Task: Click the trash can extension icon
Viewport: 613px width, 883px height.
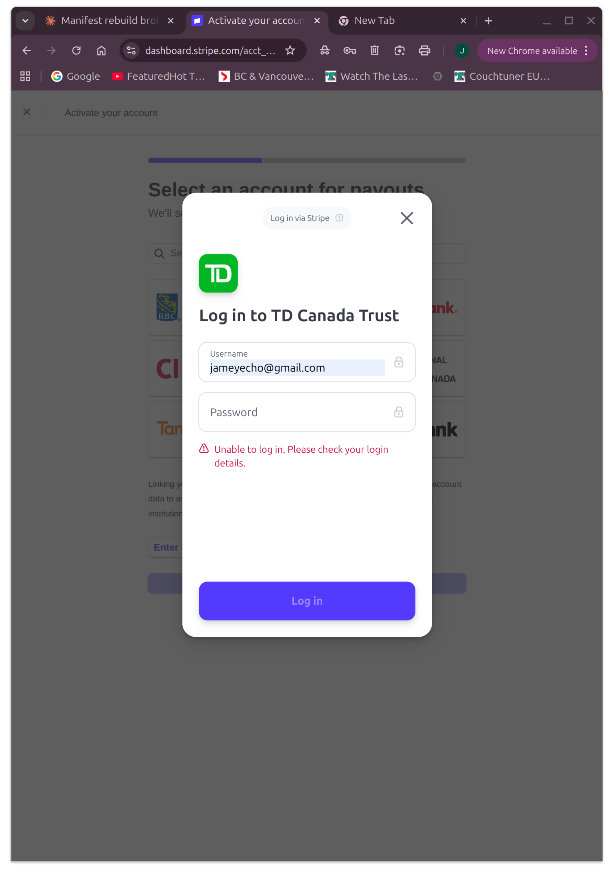Action: (374, 50)
